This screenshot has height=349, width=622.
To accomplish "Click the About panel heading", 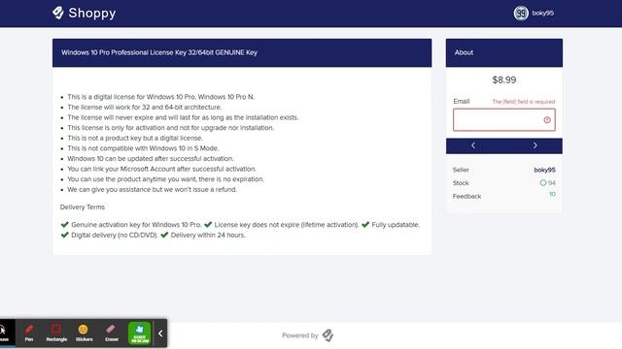I will pyautogui.click(x=464, y=52).
